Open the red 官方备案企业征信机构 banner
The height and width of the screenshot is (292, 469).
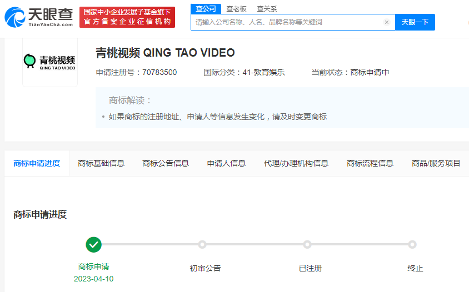coord(127,17)
